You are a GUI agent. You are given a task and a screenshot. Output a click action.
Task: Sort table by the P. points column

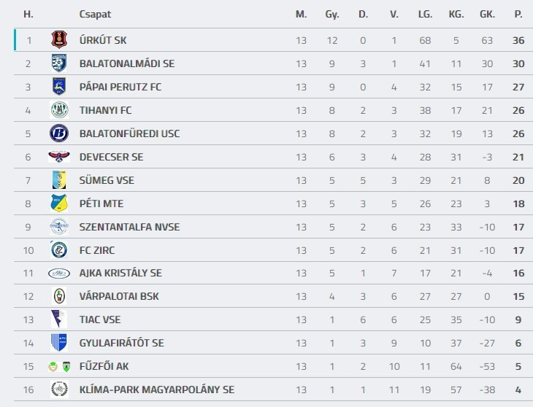518,14
